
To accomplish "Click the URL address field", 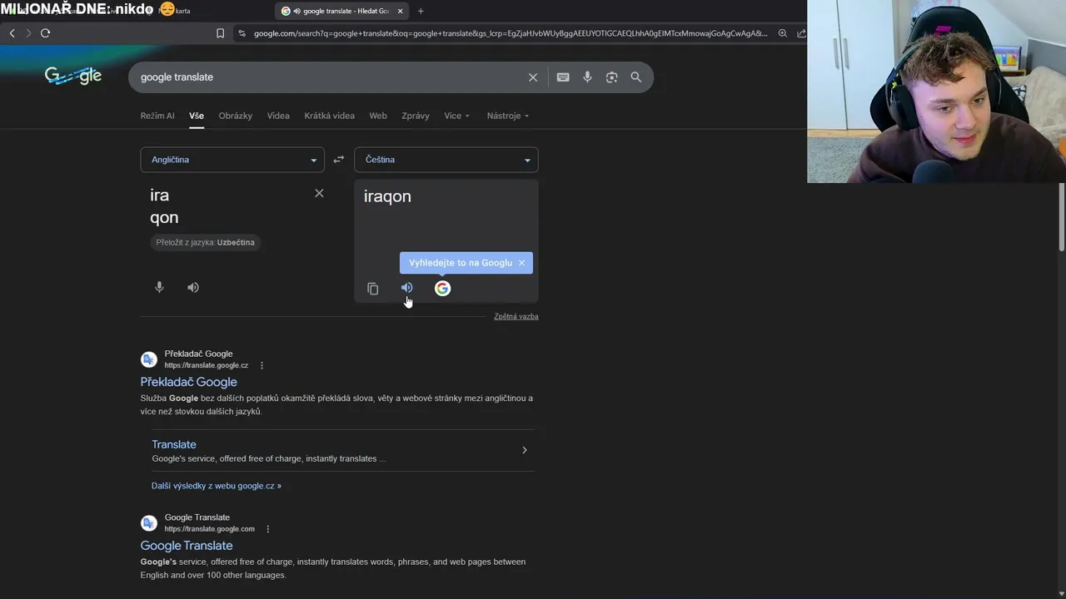I will [510, 33].
